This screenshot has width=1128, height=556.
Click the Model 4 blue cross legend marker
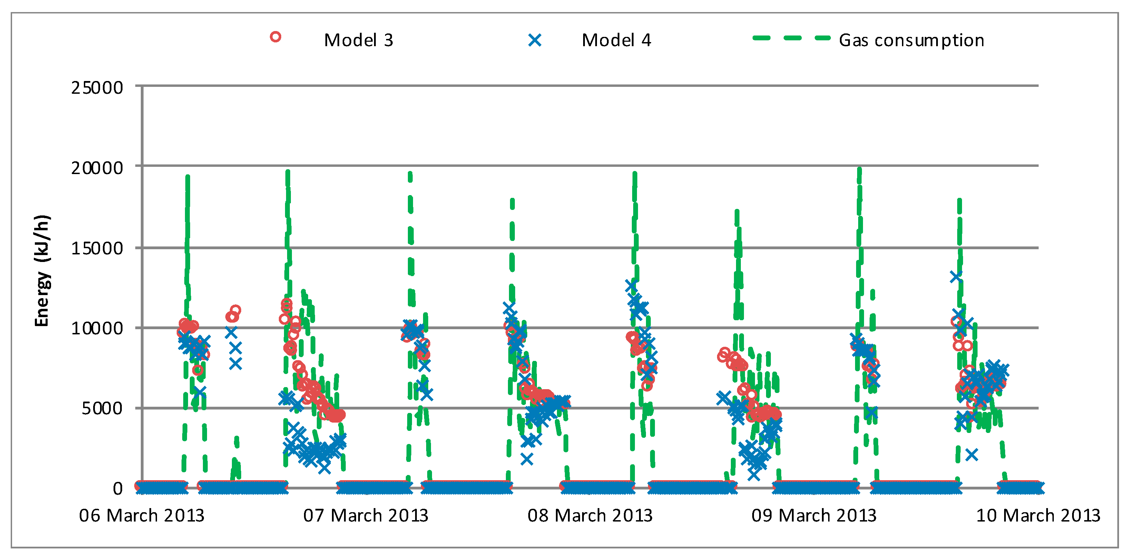tap(534, 40)
